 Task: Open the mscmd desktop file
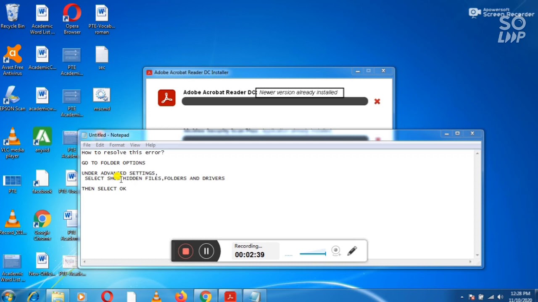pos(102,99)
